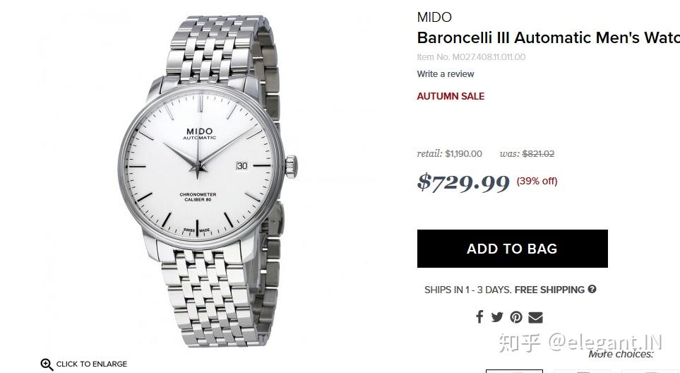The width and height of the screenshot is (680, 373).
Task: Email this product via envelope icon
Action: tap(535, 317)
